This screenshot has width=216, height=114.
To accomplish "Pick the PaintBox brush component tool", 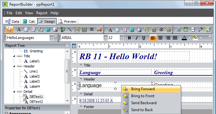I will [x=200, y=29].
